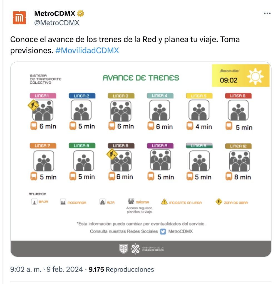
Task: Open the 9.175 Reproducciones view count
Action: [x=121, y=269]
